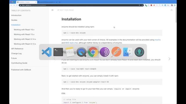
Task: Click the orange circular extension icon
Action: pyautogui.click(x=154, y=5)
